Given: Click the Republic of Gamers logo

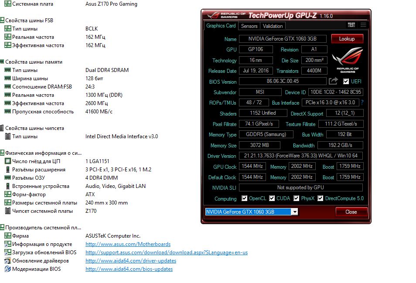Looking at the screenshot, I should click(x=348, y=60).
